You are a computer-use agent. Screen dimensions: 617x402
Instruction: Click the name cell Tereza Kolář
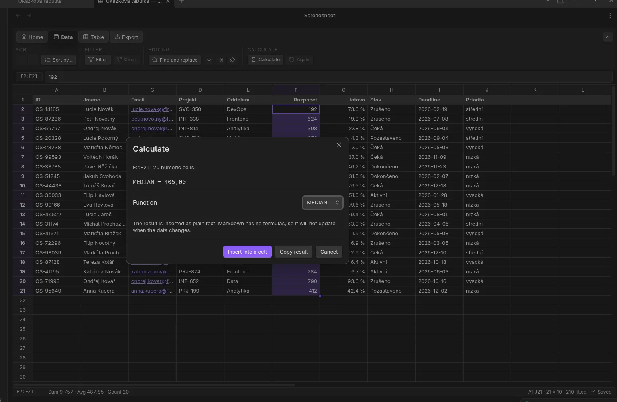click(x=104, y=262)
